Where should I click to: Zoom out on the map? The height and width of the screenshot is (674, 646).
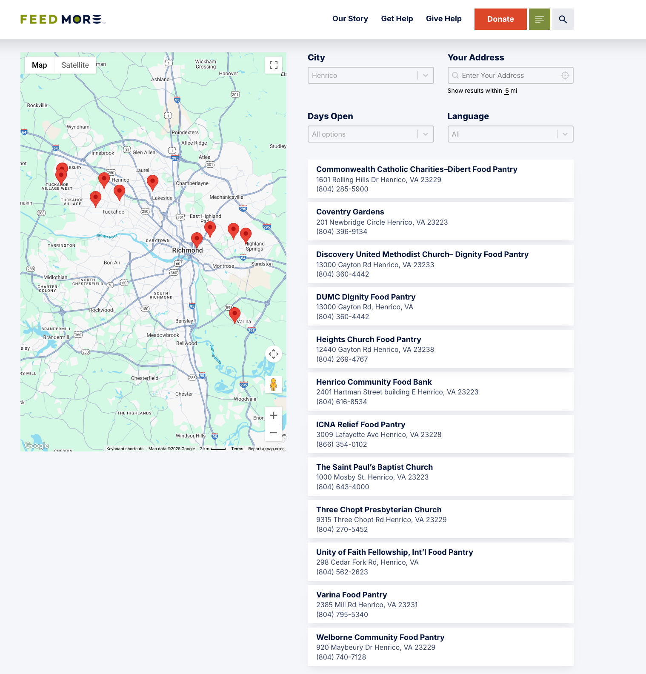[x=274, y=433]
